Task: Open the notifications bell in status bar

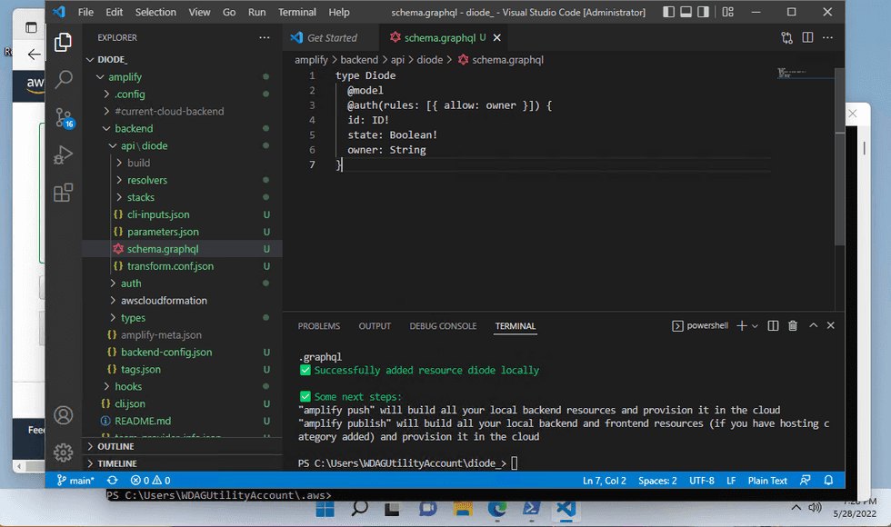Action: 828,481
